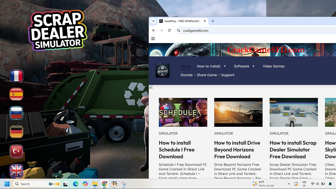Screen dimensions: 336x189
Task: Select the Spanish flag icon
Action: 16,94
